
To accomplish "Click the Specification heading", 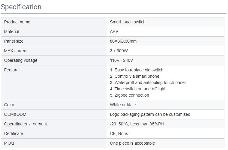I will 21,7.
